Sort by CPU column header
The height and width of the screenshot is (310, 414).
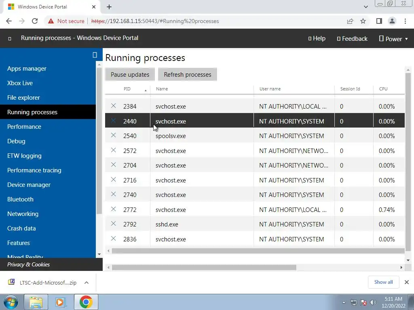(x=383, y=89)
